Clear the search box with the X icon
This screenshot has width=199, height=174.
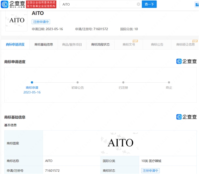click(x=138, y=4)
